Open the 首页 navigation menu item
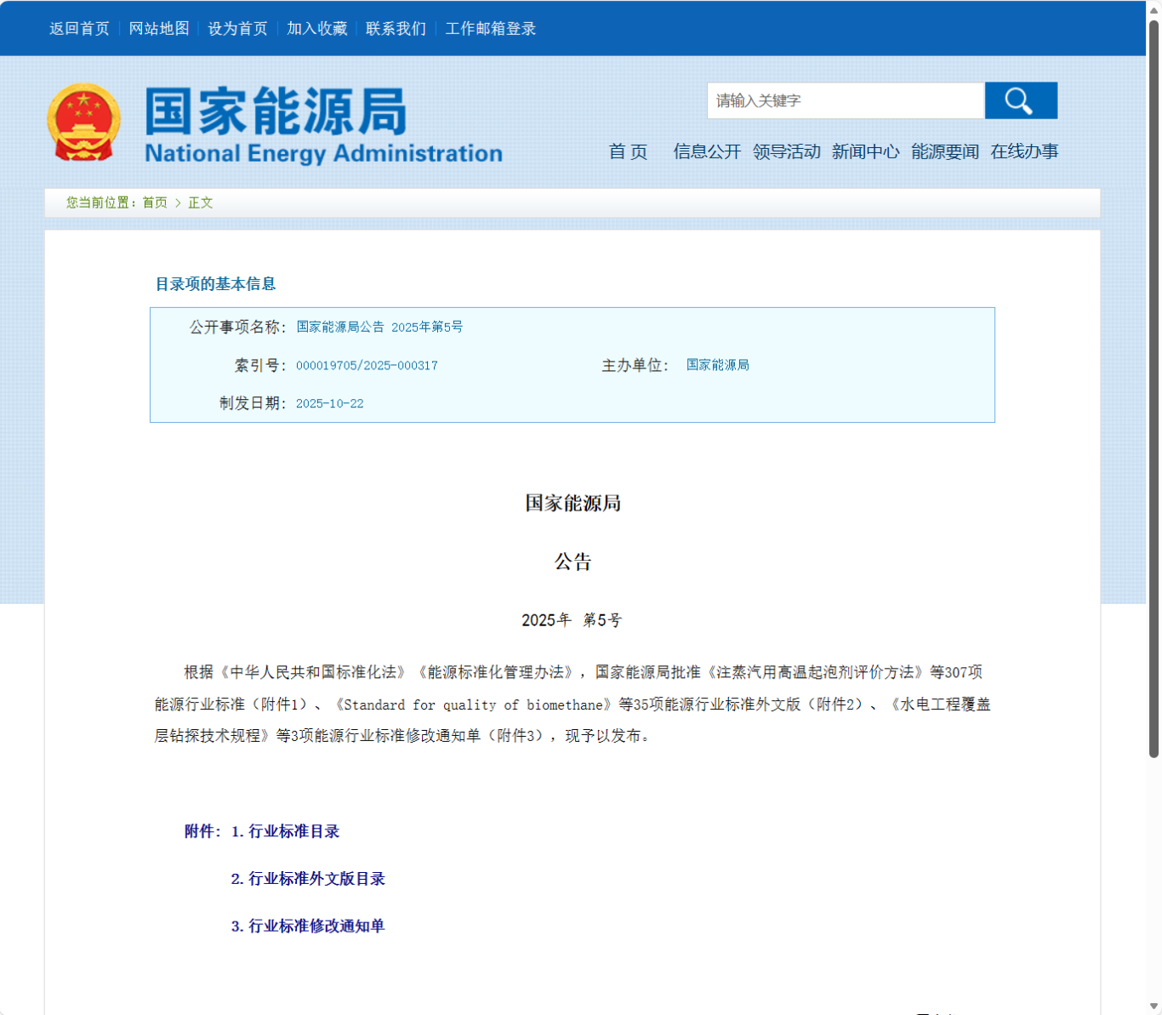 pyautogui.click(x=628, y=152)
